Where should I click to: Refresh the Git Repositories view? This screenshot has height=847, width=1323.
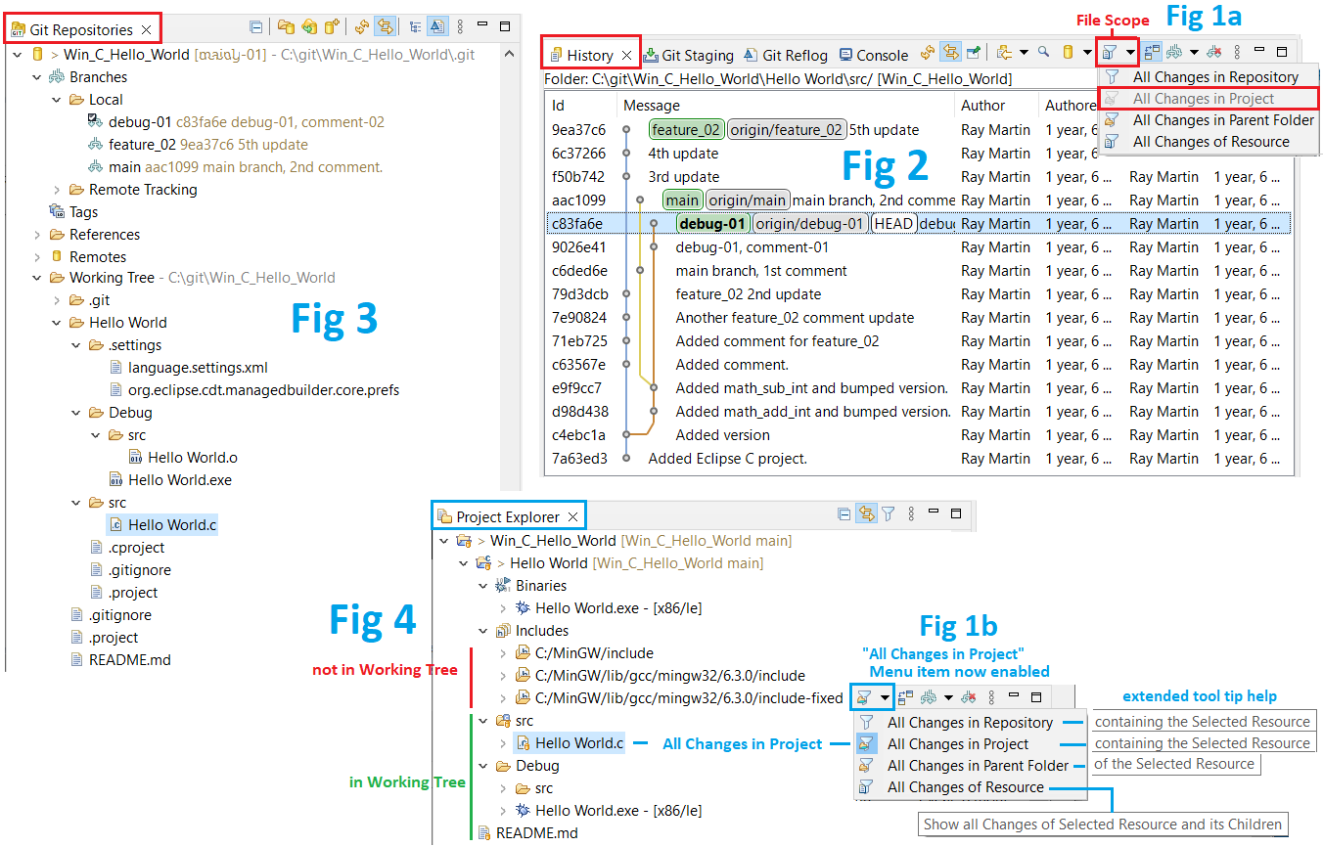[362, 26]
